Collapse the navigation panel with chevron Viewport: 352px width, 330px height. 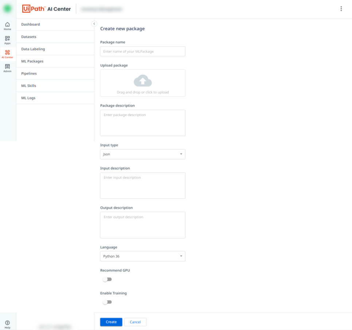coord(94,24)
